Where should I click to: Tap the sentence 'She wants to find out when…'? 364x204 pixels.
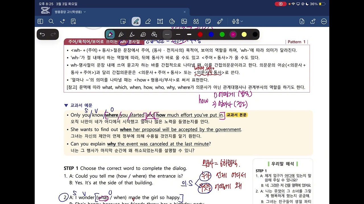point(156,129)
